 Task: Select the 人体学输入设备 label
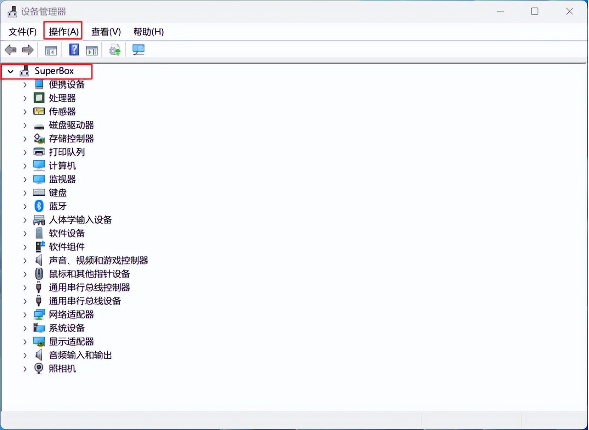coord(80,220)
